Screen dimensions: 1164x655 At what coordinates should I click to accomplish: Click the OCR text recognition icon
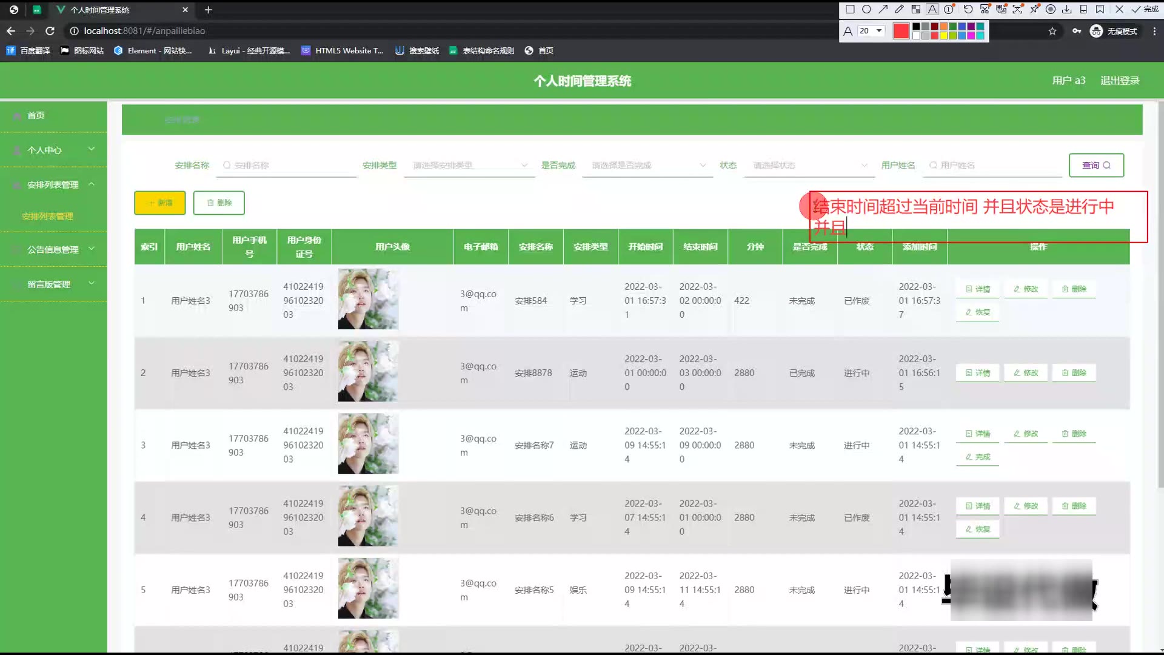(1017, 9)
